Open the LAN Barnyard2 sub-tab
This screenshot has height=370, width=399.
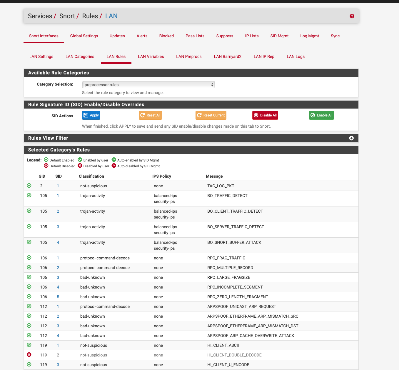[228, 56]
